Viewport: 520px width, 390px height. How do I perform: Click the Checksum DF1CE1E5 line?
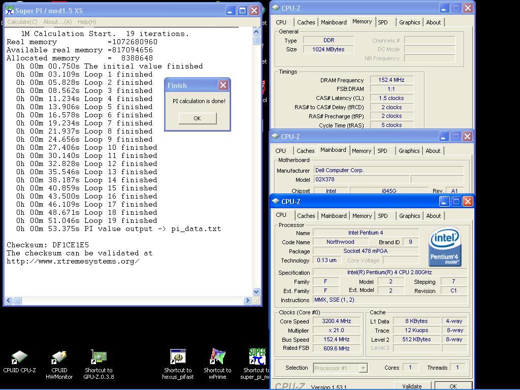click(x=48, y=245)
